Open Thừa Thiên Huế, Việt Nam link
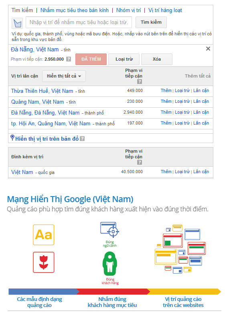227x313 pixels. pos(42,91)
